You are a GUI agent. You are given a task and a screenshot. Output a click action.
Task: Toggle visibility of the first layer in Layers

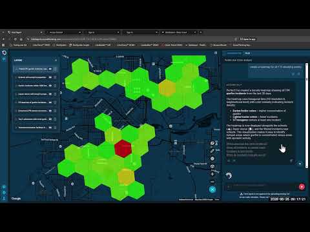tap(50, 69)
